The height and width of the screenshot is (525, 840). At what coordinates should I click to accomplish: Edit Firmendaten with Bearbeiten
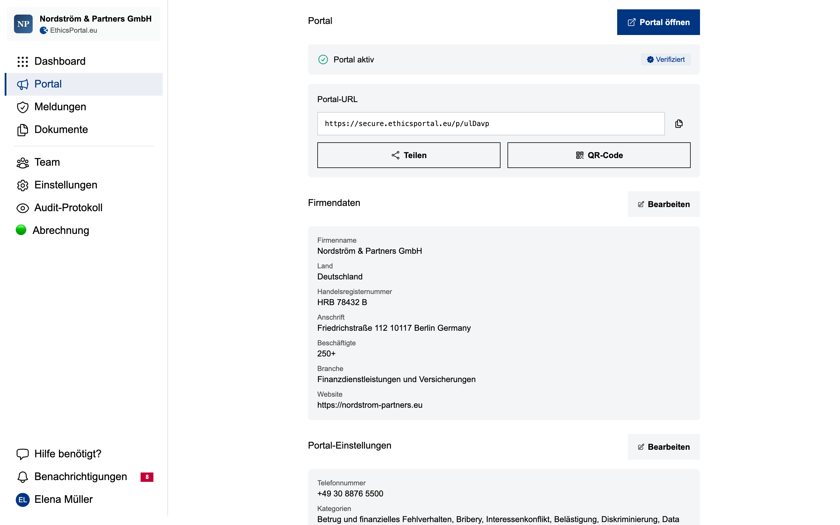(663, 204)
